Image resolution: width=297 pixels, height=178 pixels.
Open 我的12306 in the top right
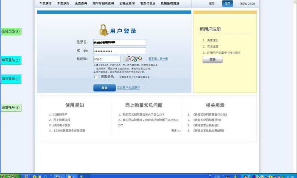pos(247,3)
